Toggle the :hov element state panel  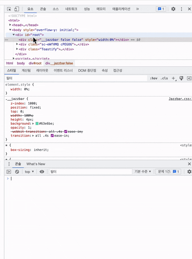[154, 78]
